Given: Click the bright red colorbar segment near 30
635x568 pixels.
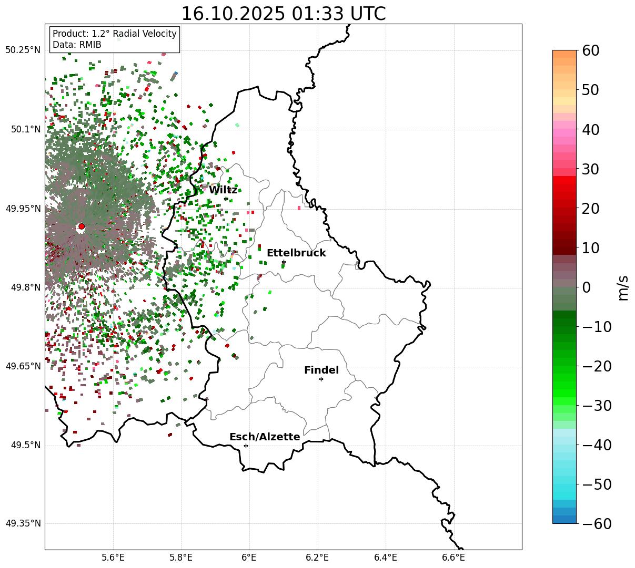Looking at the screenshot, I should (565, 180).
